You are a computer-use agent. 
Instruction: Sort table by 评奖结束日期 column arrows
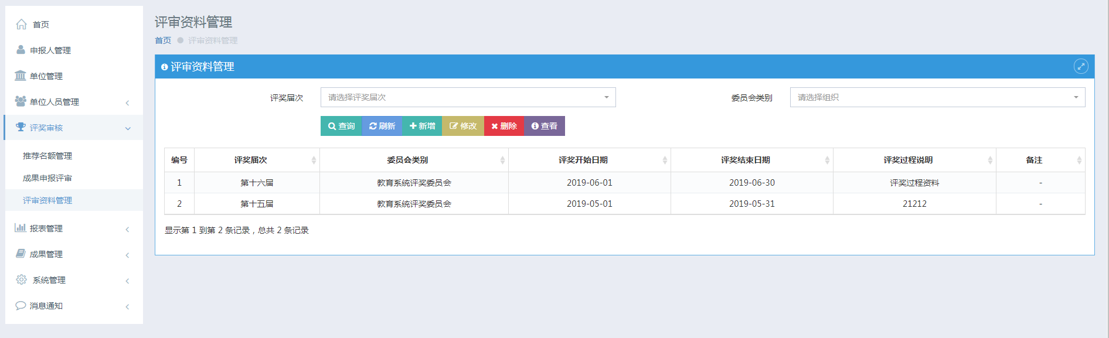827,160
